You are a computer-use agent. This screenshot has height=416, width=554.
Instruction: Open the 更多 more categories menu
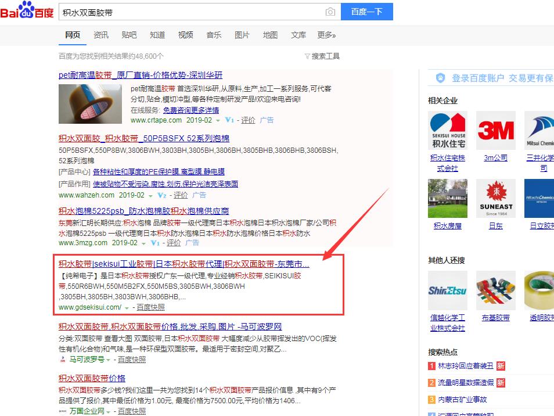326,35
